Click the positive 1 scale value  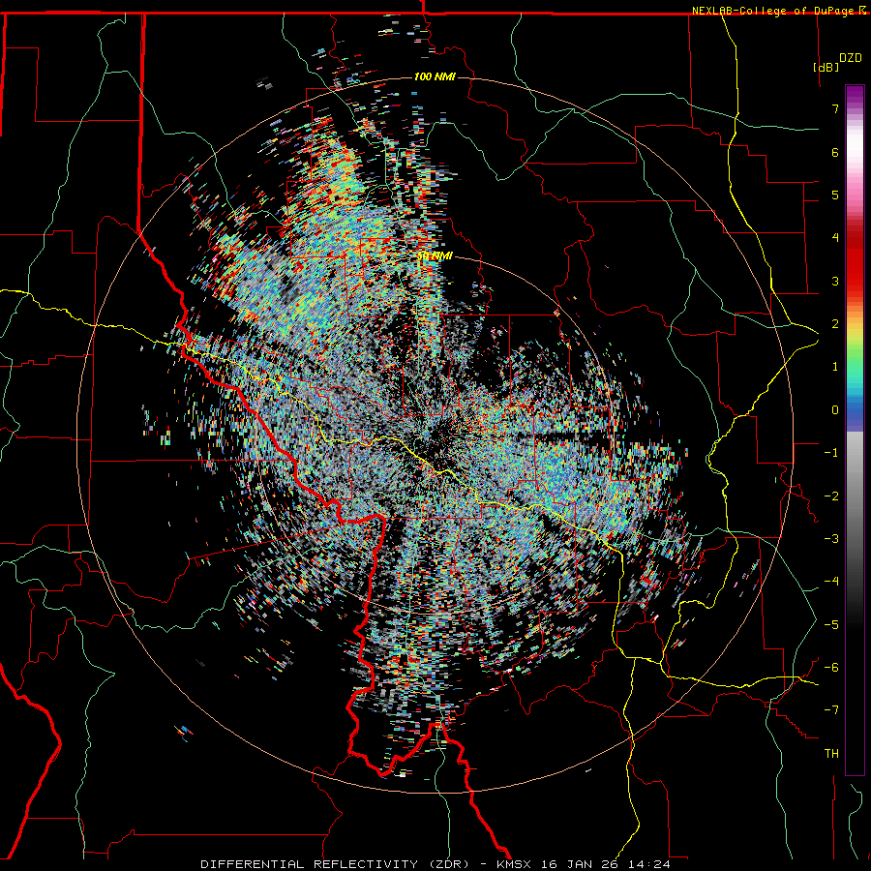835,367
